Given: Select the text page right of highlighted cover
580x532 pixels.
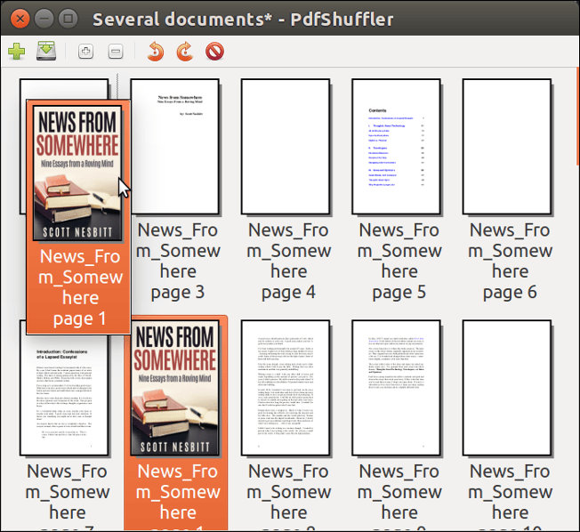Looking at the screenshot, I should (x=286, y=389).
